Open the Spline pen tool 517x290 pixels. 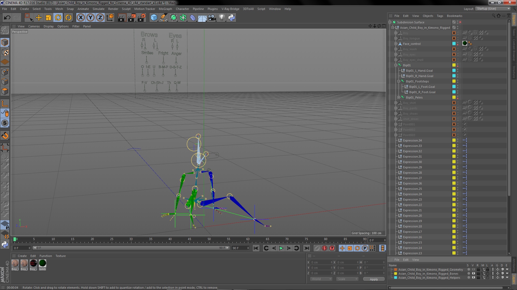click(x=163, y=18)
